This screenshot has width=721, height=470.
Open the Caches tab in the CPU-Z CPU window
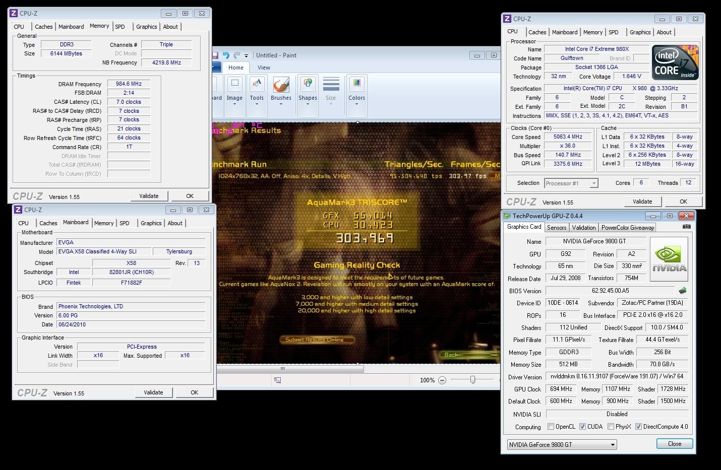(537, 32)
